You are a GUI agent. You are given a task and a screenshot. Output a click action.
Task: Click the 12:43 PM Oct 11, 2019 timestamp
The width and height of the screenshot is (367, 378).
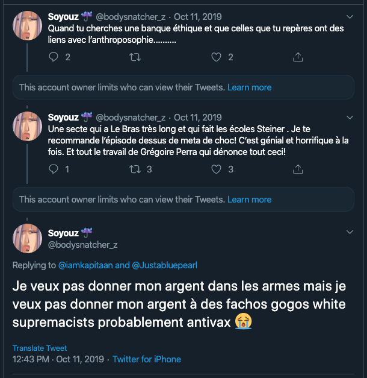[x=59, y=359]
